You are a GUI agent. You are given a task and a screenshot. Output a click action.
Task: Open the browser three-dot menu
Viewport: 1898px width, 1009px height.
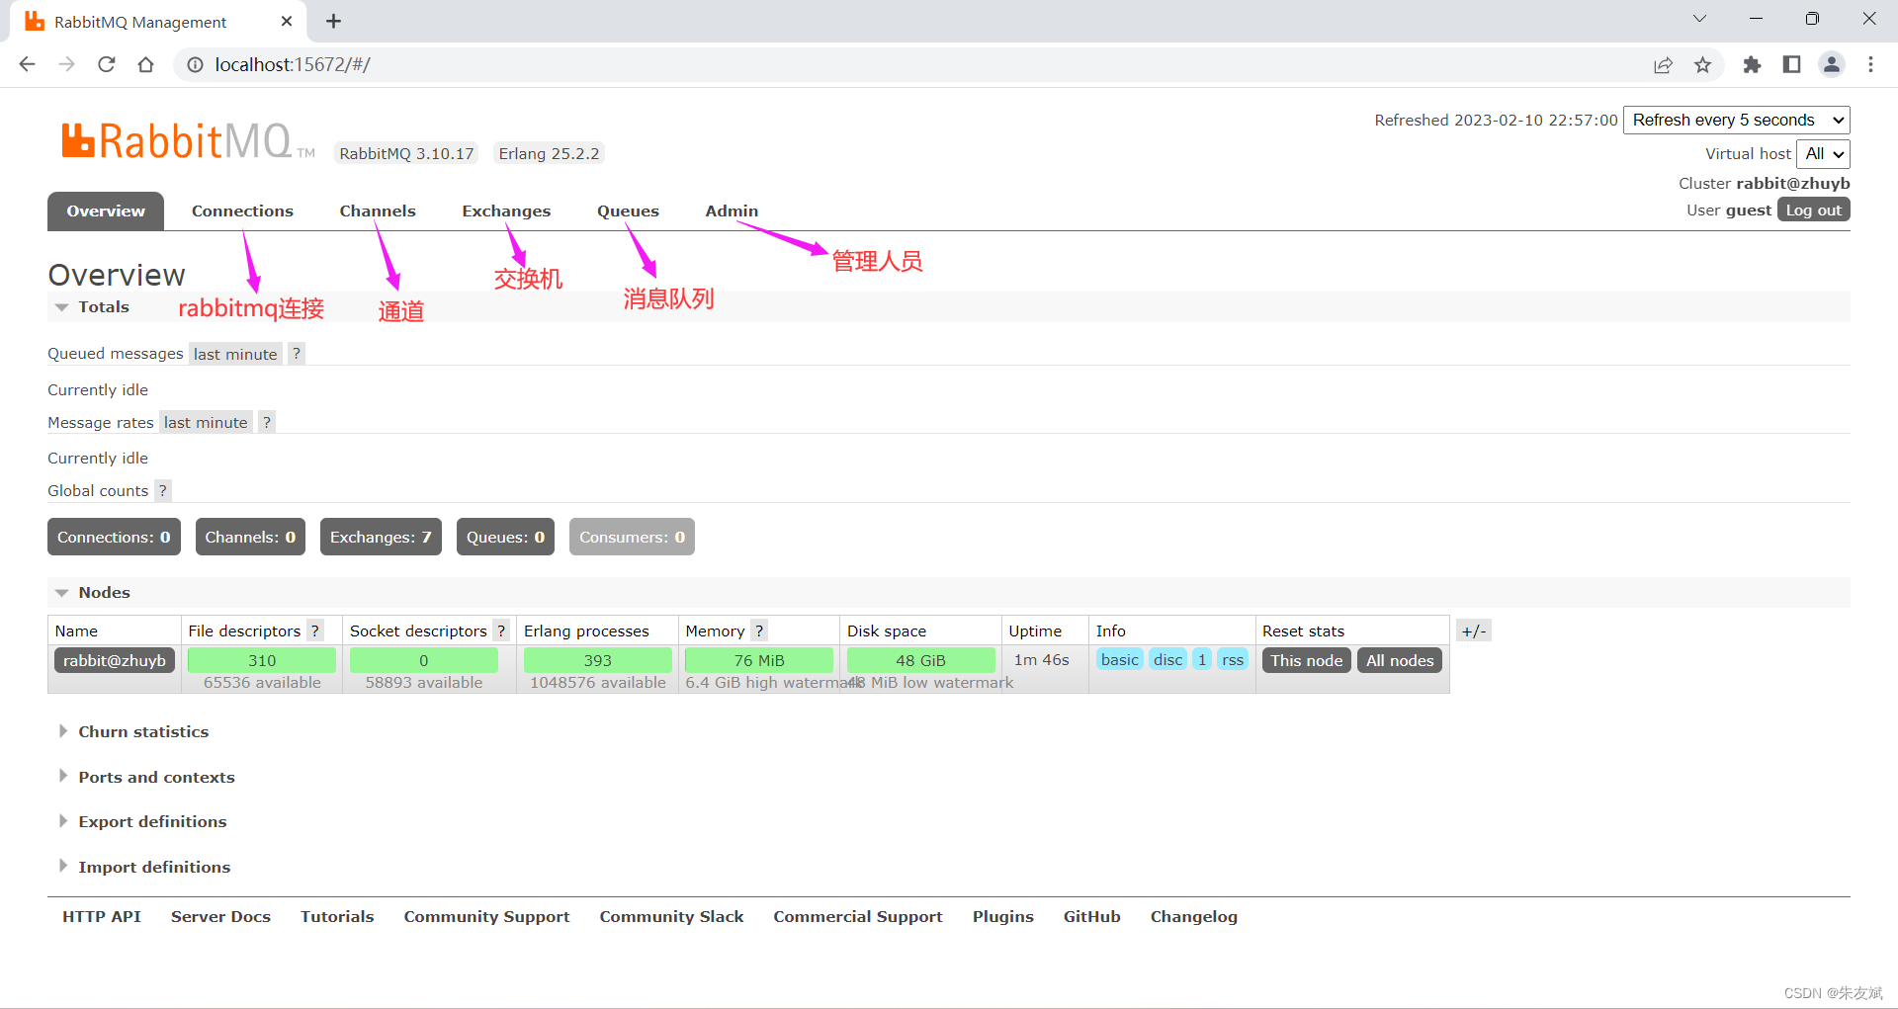pos(1870,64)
